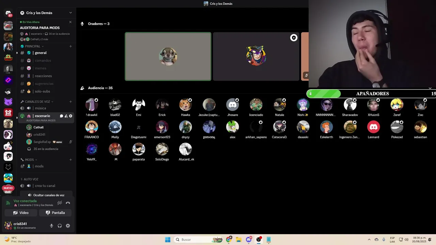Select audience member Eskelerth avatar
Image resolution: width=436 pixels, height=245 pixels.
tap(326, 127)
